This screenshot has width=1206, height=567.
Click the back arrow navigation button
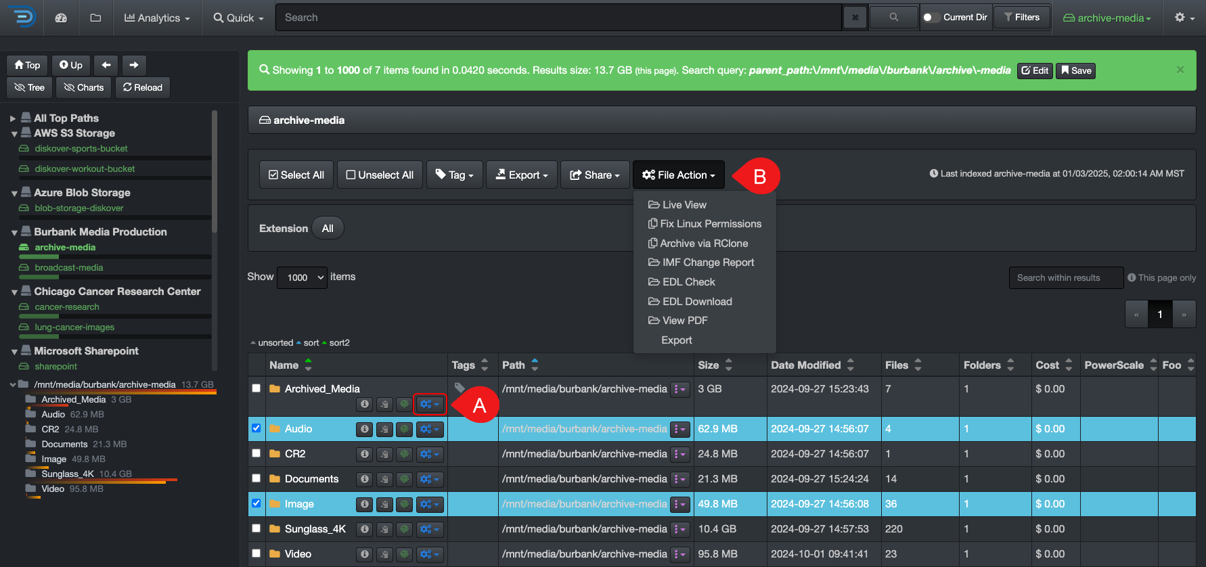106,65
